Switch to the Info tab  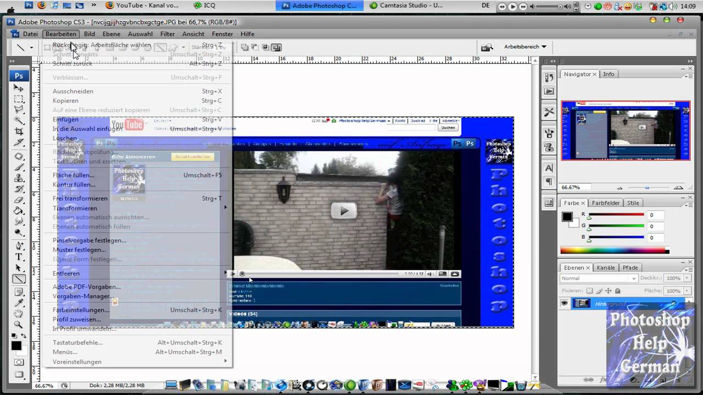pyautogui.click(x=609, y=74)
